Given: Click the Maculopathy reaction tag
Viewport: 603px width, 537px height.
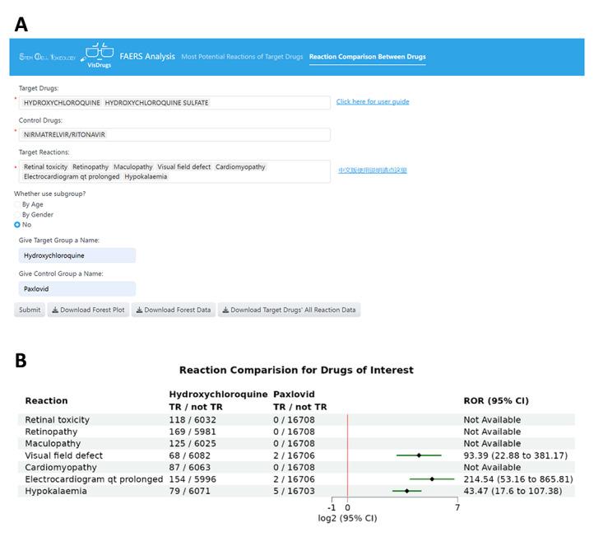Looking at the screenshot, I should (133, 167).
